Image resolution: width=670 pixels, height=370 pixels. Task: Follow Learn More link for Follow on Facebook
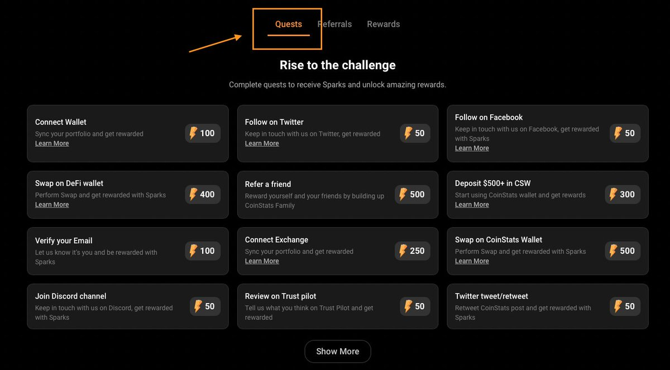(x=472, y=148)
